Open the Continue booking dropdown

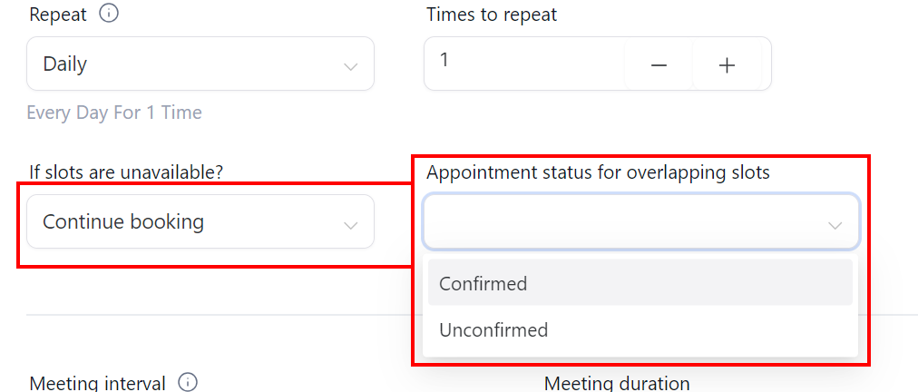[x=200, y=221]
